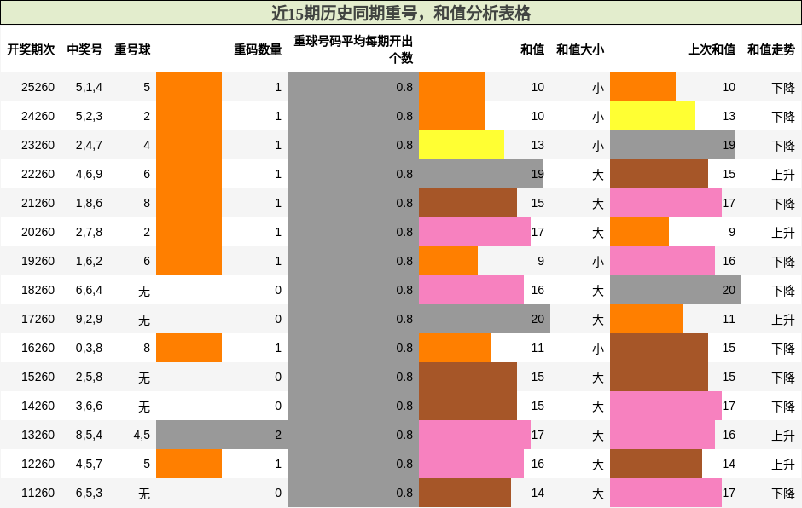Click 下降 trend in row 25260

tap(783, 88)
